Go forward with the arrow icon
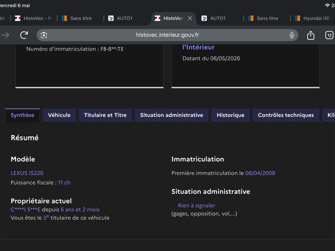 point(5,35)
